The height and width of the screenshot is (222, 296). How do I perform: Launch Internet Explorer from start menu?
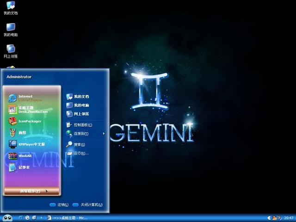(25, 98)
